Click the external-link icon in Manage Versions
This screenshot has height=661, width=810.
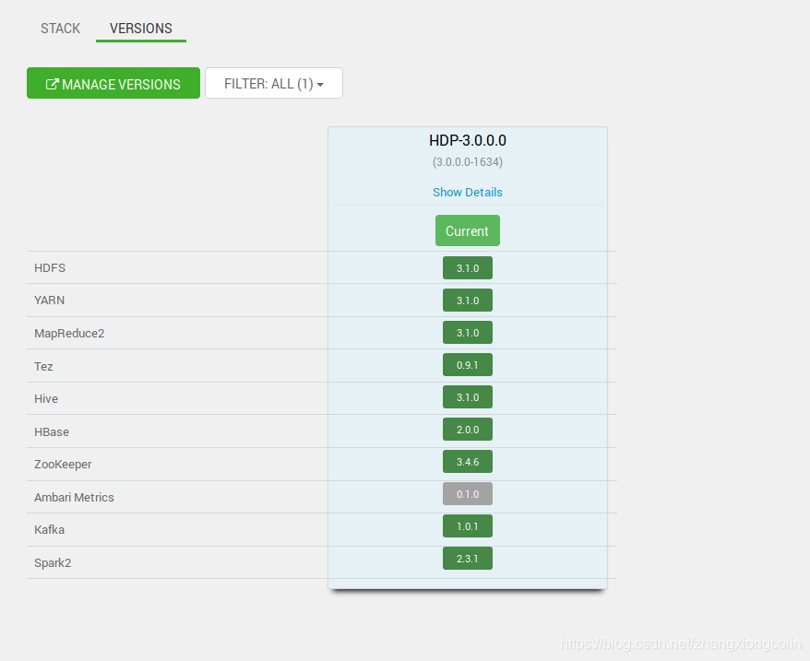53,84
